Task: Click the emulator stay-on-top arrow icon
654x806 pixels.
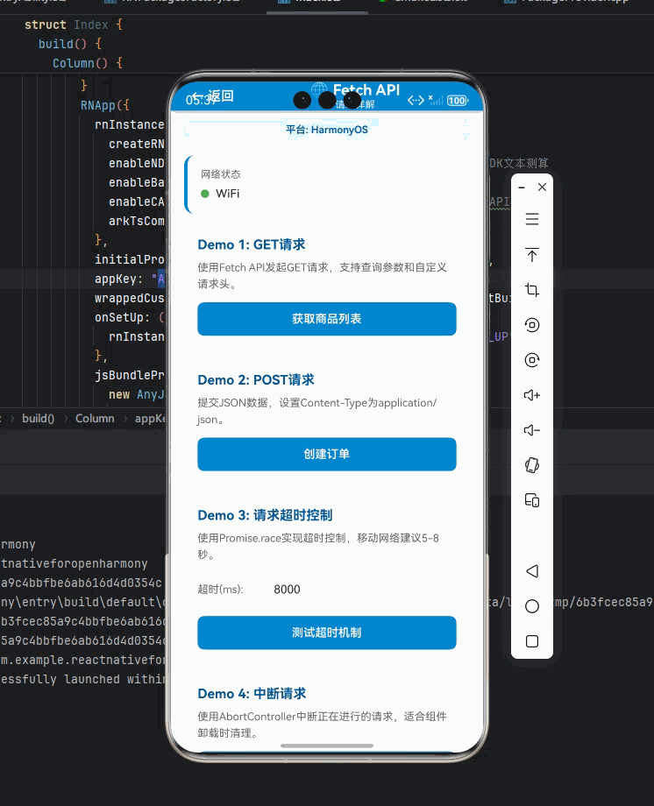Action: coord(532,254)
